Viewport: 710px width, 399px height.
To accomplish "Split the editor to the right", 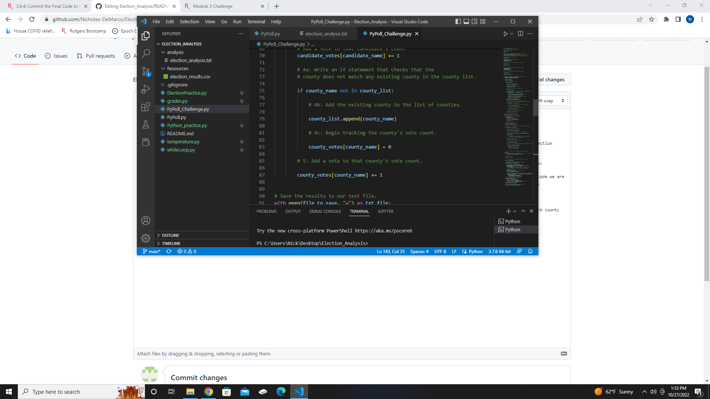I will [x=520, y=34].
